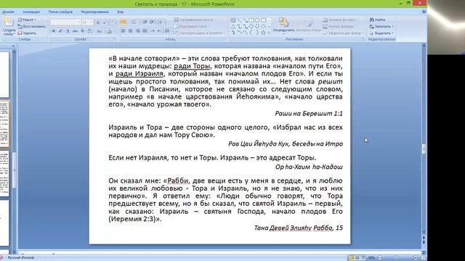The width and height of the screenshot is (465, 261).
Task: Open the font size combo box
Action: (87, 22)
